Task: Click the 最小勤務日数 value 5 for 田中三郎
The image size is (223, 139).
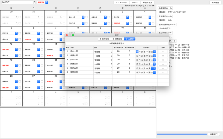Action: (130, 59)
